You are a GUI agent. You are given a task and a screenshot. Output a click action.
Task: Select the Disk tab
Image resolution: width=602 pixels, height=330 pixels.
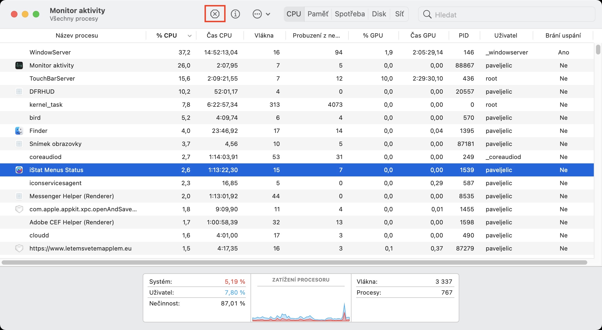click(379, 14)
